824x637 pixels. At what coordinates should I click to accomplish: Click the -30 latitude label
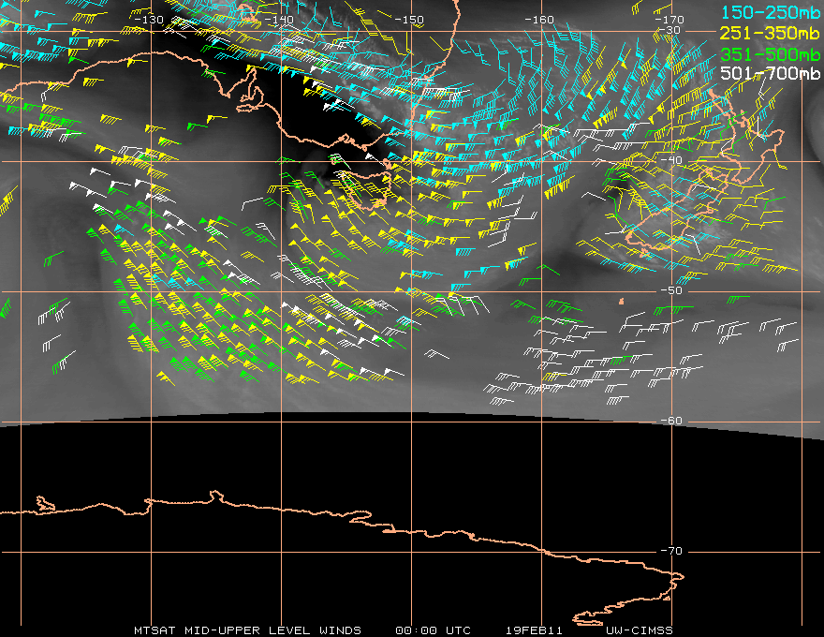(x=670, y=30)
